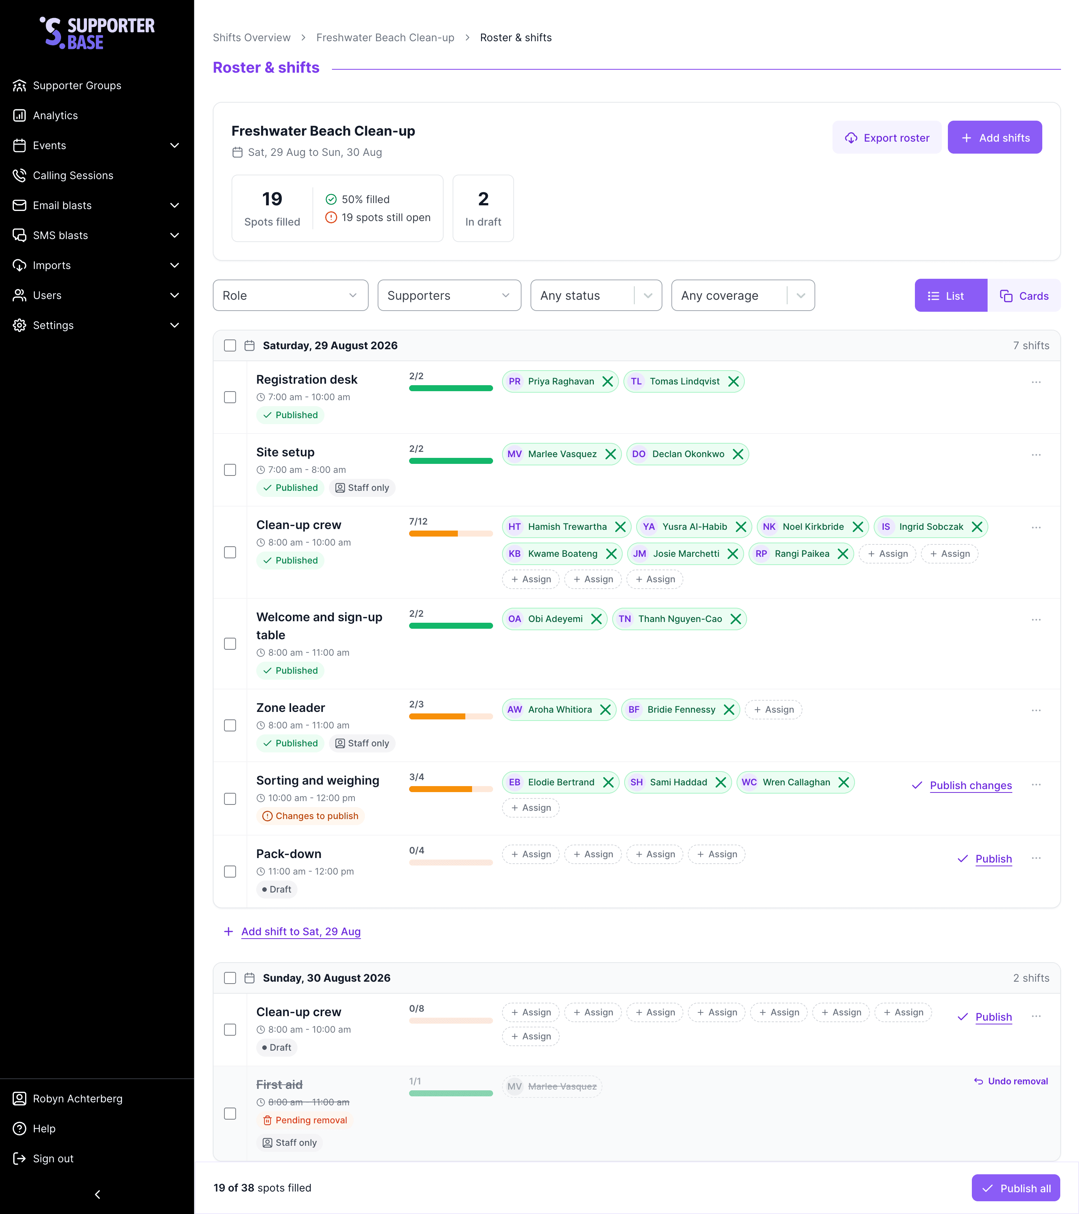Viewport: 1079px width, 1214px height.
Task: Tick the Site setup shift checkbox
Action: (230, 470)
